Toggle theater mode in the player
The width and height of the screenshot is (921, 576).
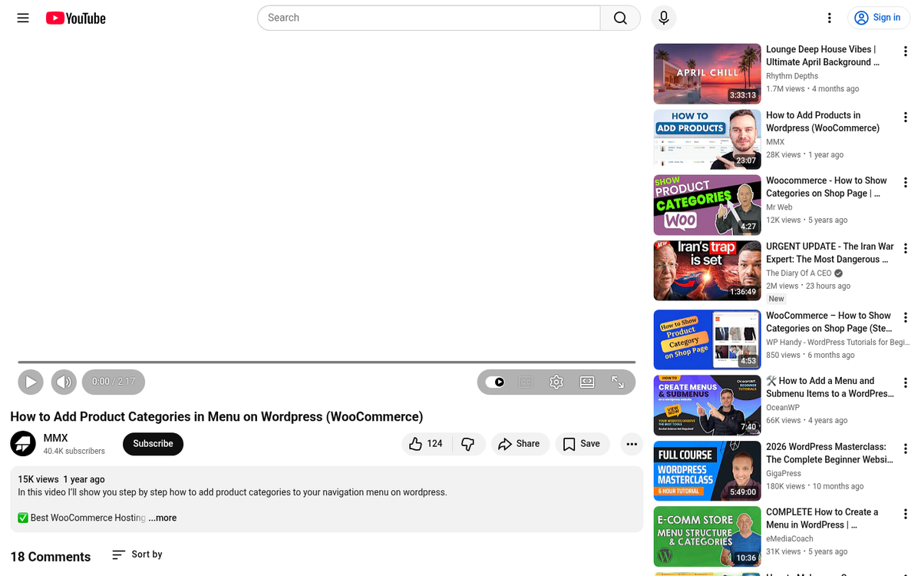[587, 382]
